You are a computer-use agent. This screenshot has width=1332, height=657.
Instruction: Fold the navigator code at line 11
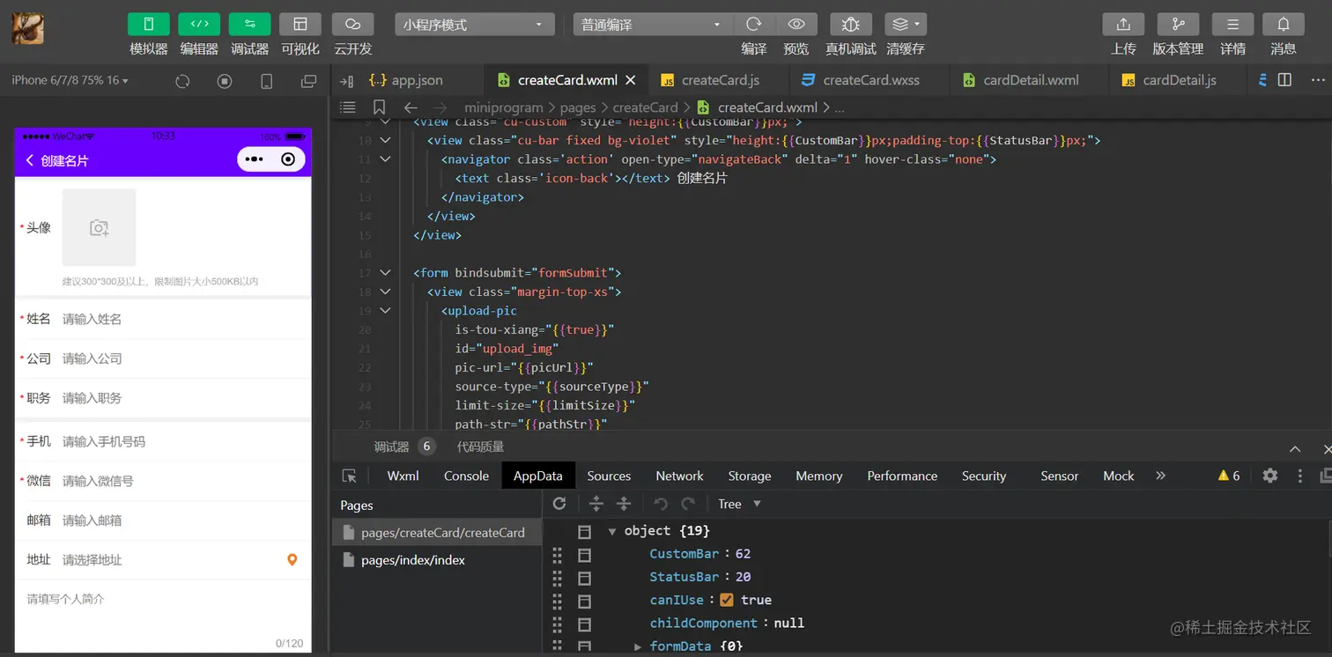tap(385, 159)
